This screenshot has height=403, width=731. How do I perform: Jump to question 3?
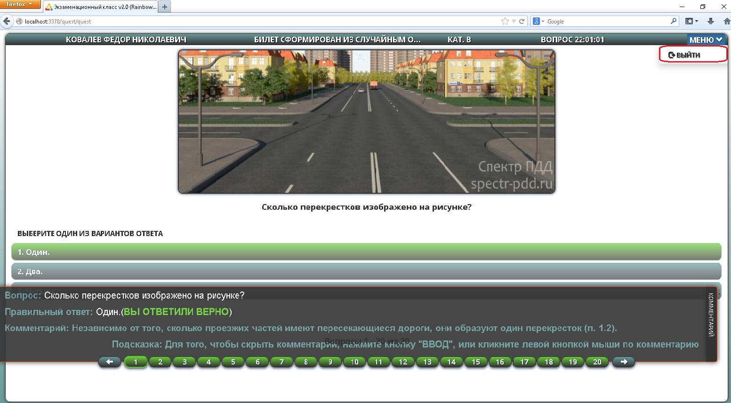[x=185, y=362]
